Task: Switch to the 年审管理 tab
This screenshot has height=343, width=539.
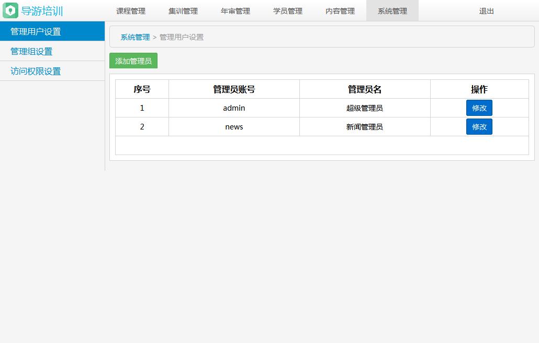Action: coord(235,10)
